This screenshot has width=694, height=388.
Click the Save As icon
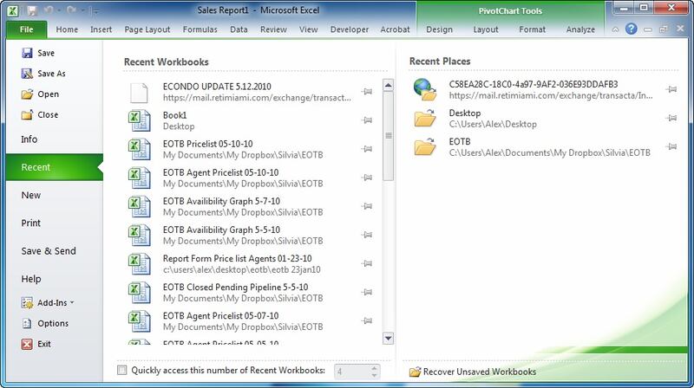click(27, 74)
